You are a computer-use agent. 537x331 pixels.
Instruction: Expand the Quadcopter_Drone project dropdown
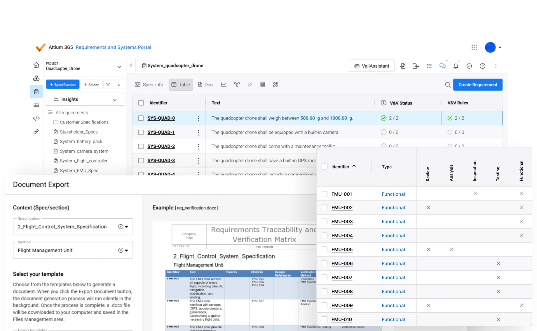pyautogui.click(x=119, y=67)
